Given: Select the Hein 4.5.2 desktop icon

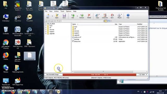Looking at the screenshot, I should [18, 18].
